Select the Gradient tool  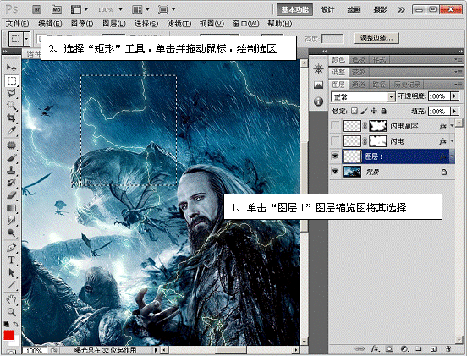click(11, 207)
